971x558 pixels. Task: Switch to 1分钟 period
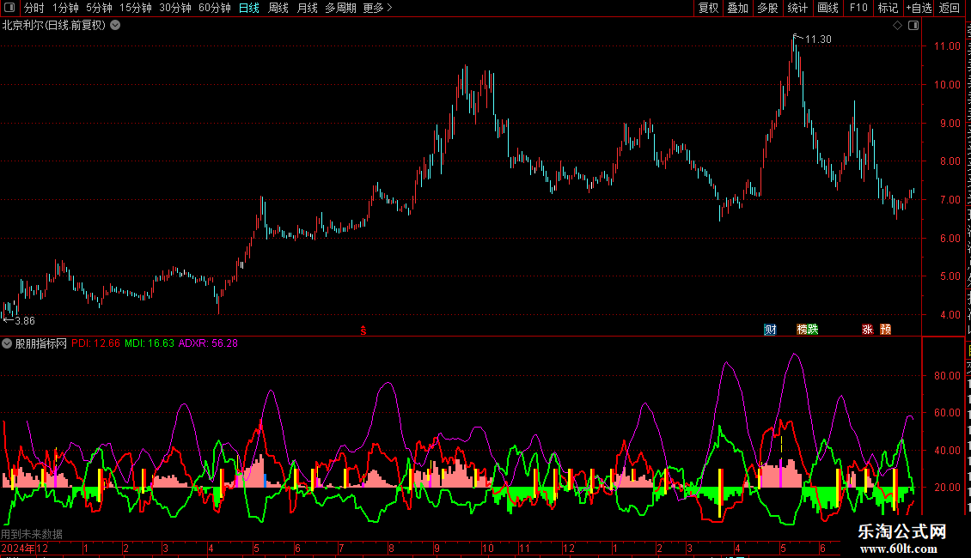tap(65, 8)
